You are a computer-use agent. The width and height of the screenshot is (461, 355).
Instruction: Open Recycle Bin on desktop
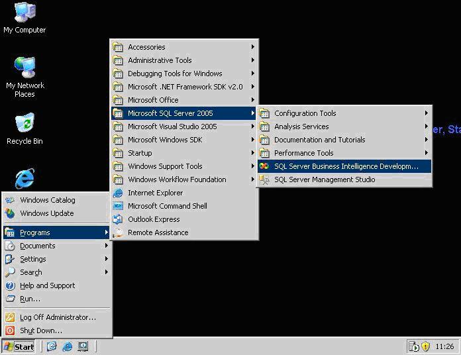25,128
